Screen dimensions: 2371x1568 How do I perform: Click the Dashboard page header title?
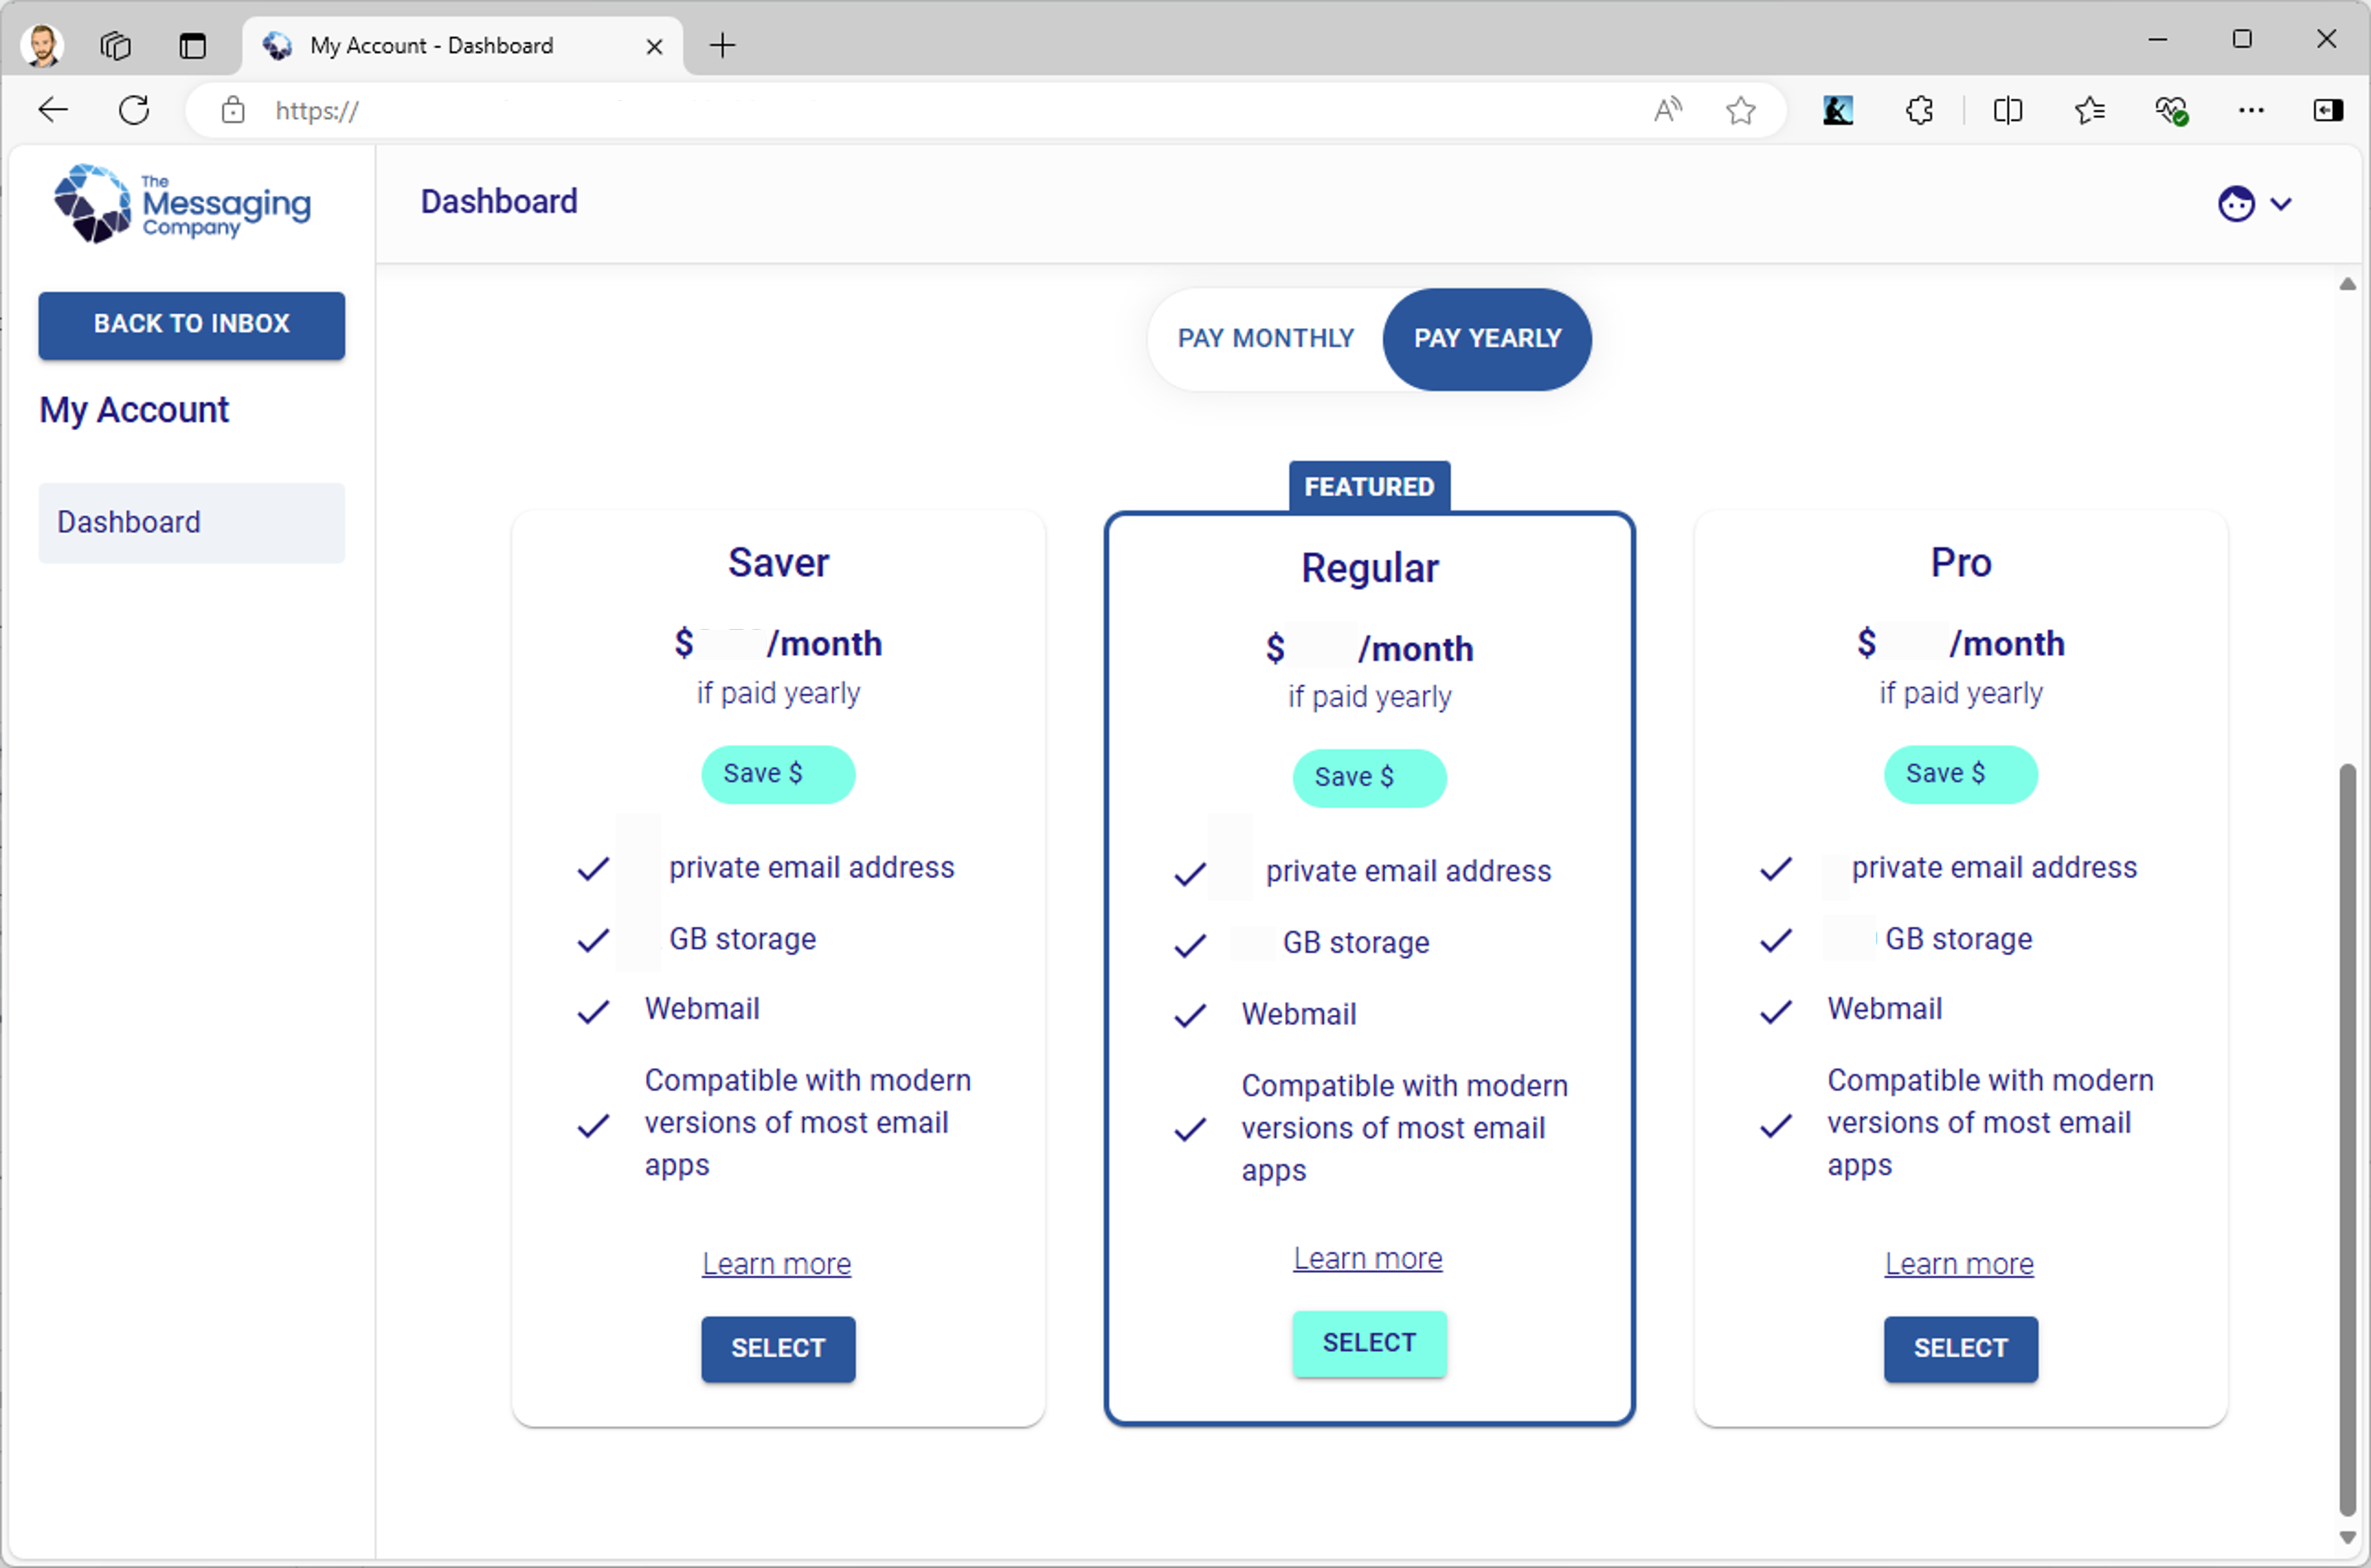[x=499, y=202]
